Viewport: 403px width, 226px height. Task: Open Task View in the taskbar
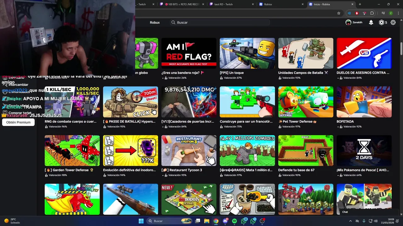pyautogui.click(x=197, y=221)
